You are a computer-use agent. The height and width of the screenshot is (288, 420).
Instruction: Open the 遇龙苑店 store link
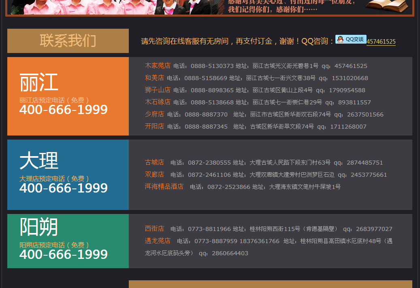(158, 241)
